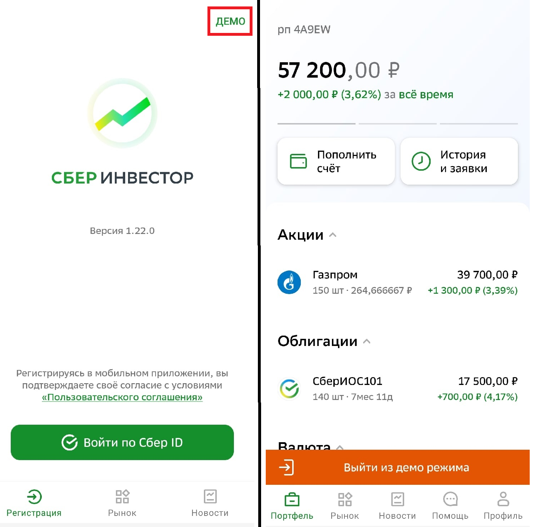Click the wallet icon on Пополнить счёт

(298, 161)
